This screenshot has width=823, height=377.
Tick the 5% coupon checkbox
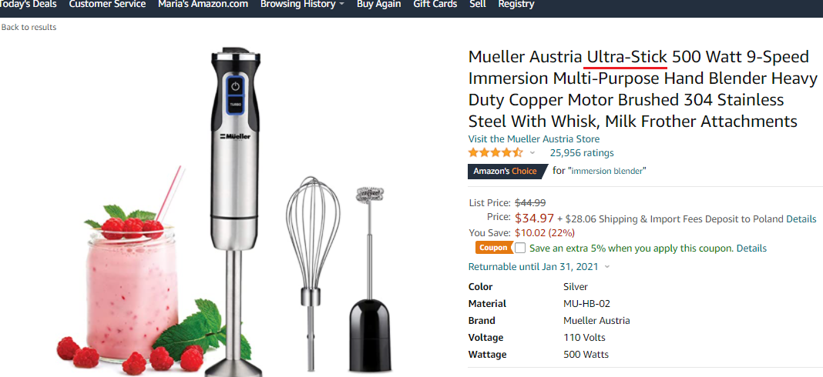[520, 248]
